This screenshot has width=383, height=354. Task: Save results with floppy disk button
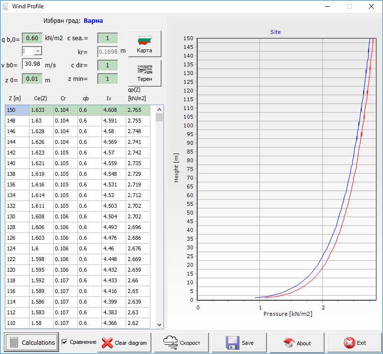[240, 342]
